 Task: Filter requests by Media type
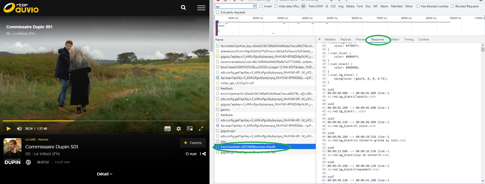350,6
